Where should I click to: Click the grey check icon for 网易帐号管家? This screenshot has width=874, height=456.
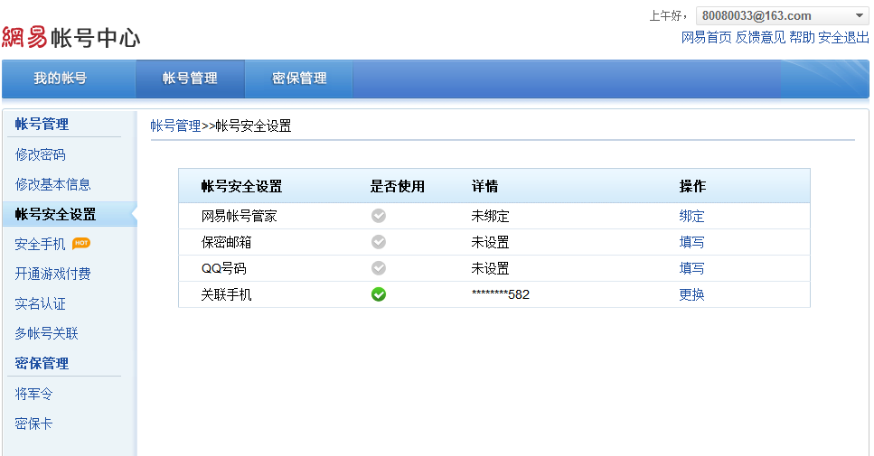pyautogui.click(x=379, y=216)
